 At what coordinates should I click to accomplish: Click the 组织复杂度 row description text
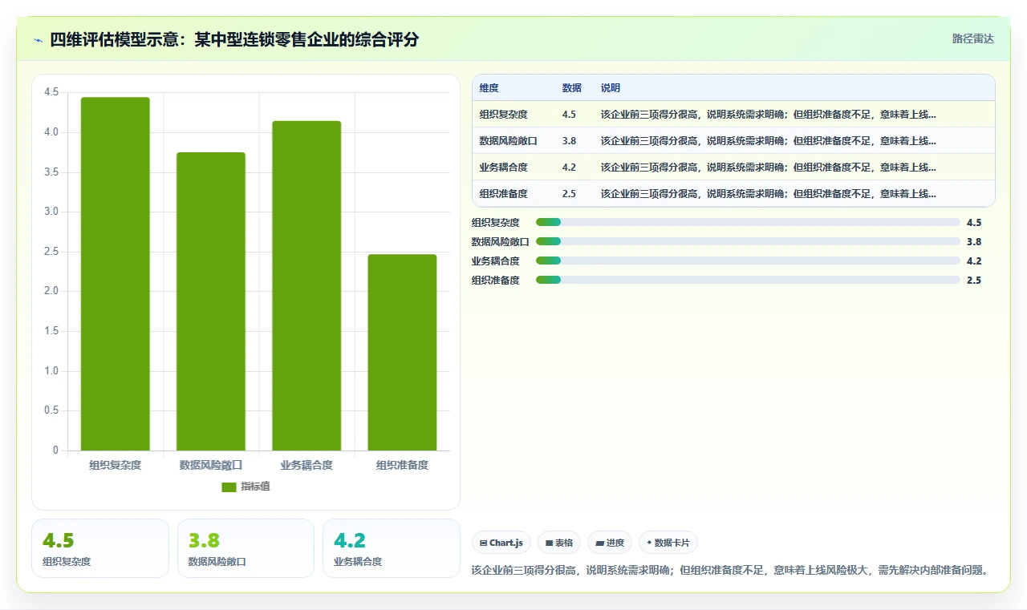[x=768, y=115]
